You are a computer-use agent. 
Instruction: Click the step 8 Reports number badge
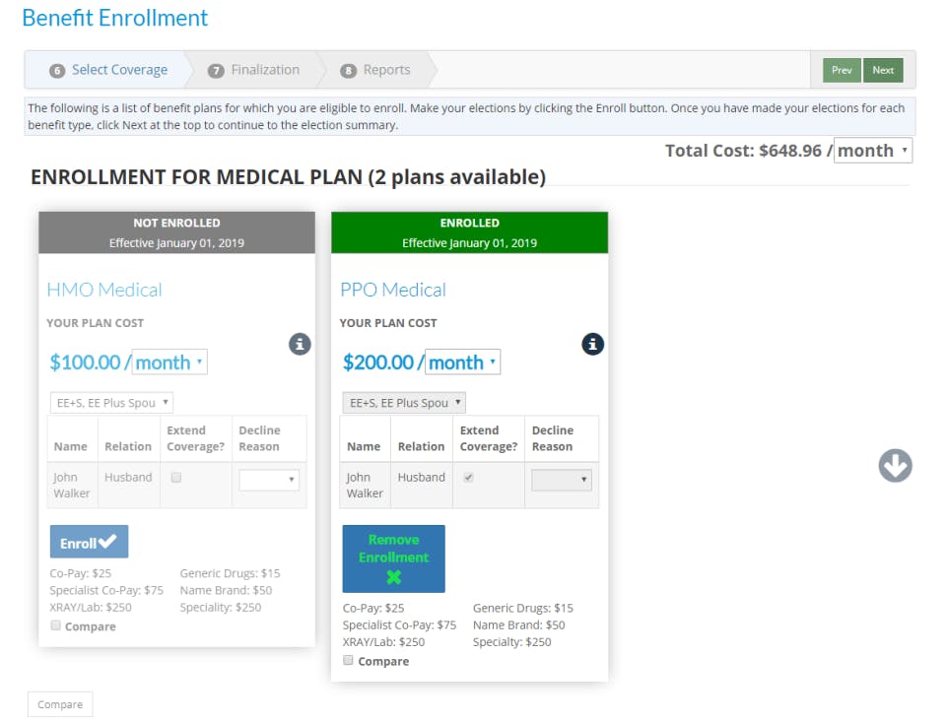click(x=348, y=71)
